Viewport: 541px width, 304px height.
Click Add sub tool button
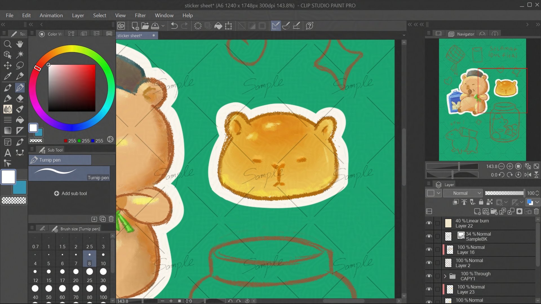pos(70,193)
